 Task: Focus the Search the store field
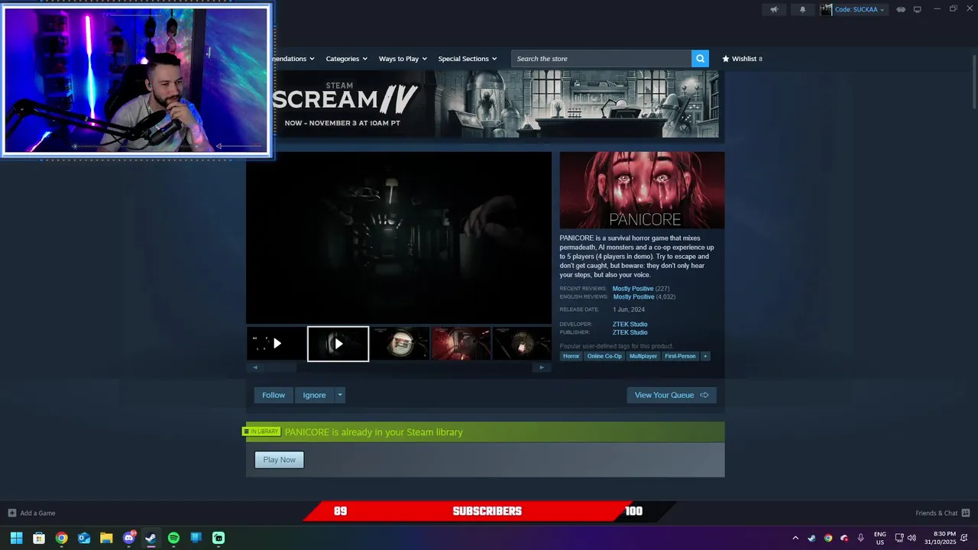point(601,59)
